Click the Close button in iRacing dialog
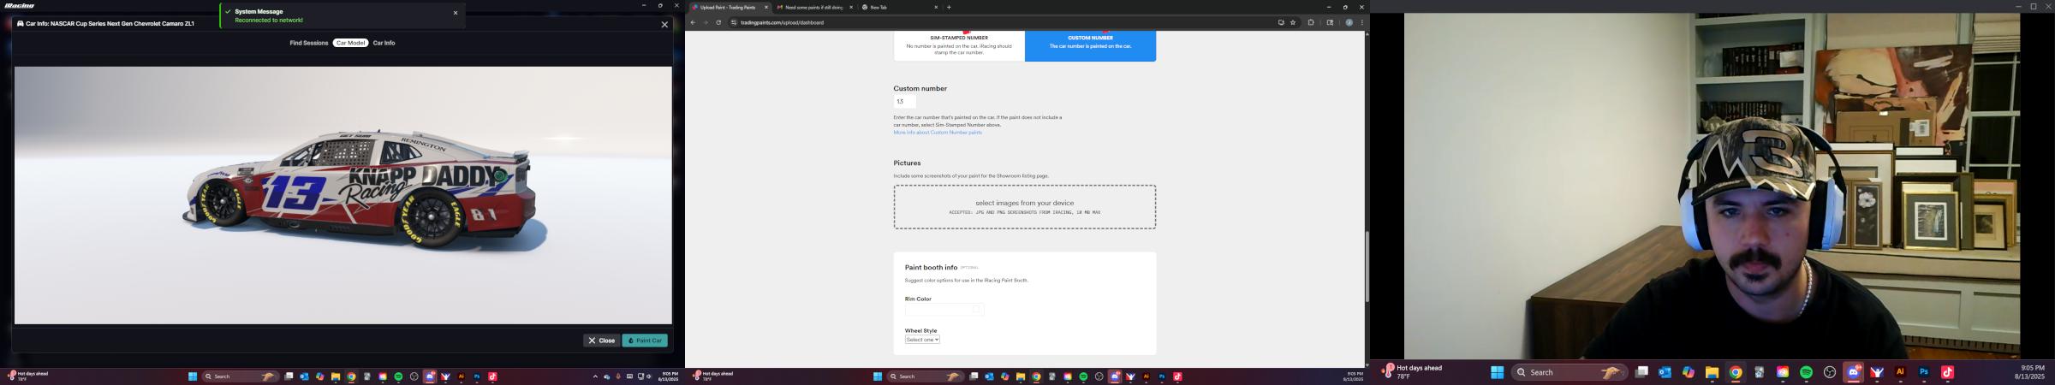This screenshot has width=2055, height=385. point(602,341)
